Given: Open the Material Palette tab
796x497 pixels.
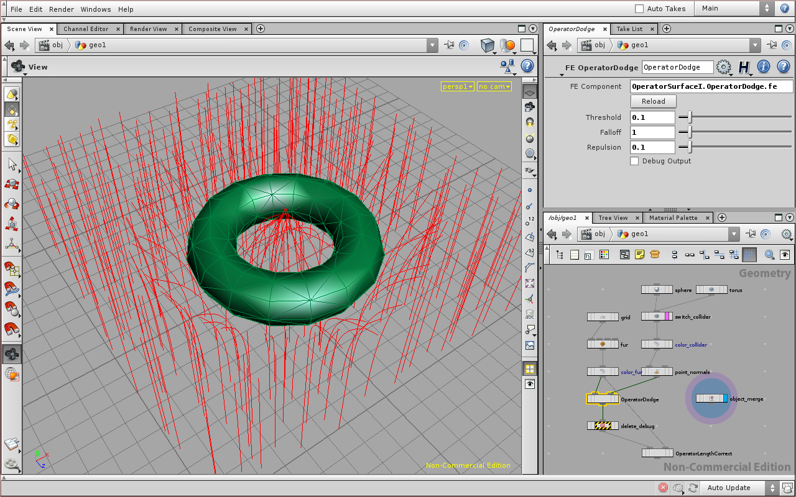Looking at the screenshot, I should [673, 217].
